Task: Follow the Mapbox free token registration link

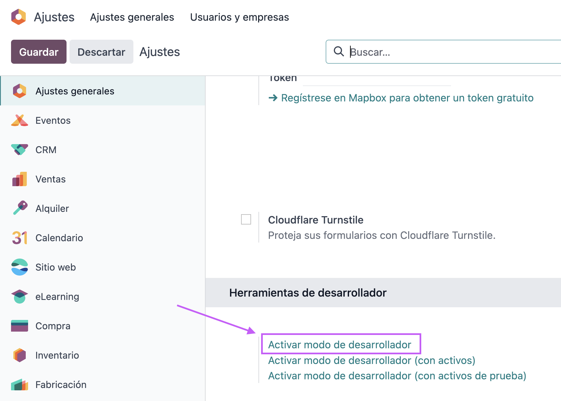Action: (x=407, y=98)
